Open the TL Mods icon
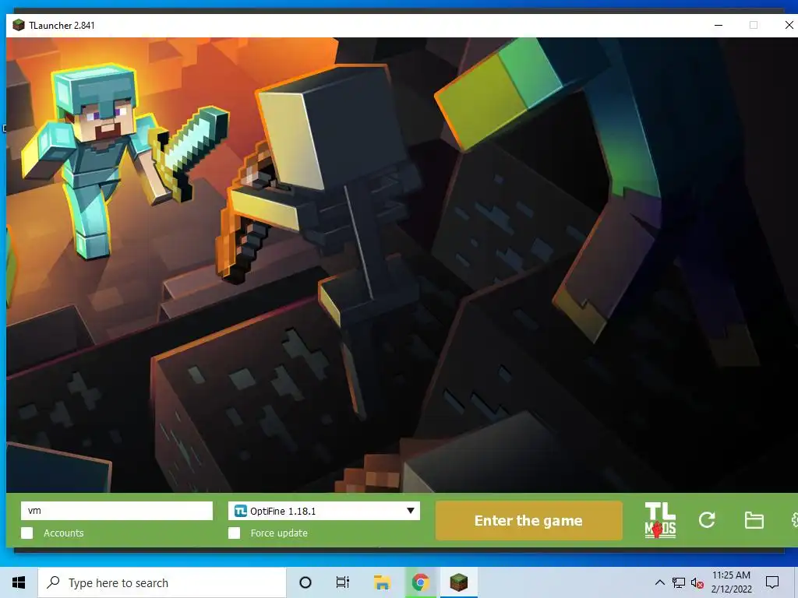 coord(660,520)
